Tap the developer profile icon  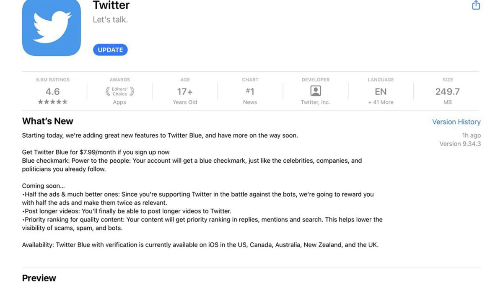click(x=316, y=91)
